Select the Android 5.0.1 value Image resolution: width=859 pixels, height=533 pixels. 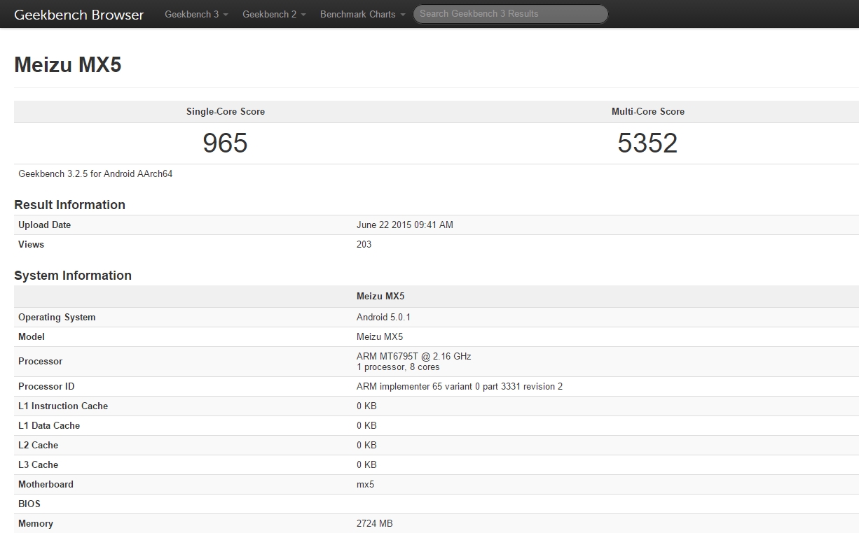point(384,317)
